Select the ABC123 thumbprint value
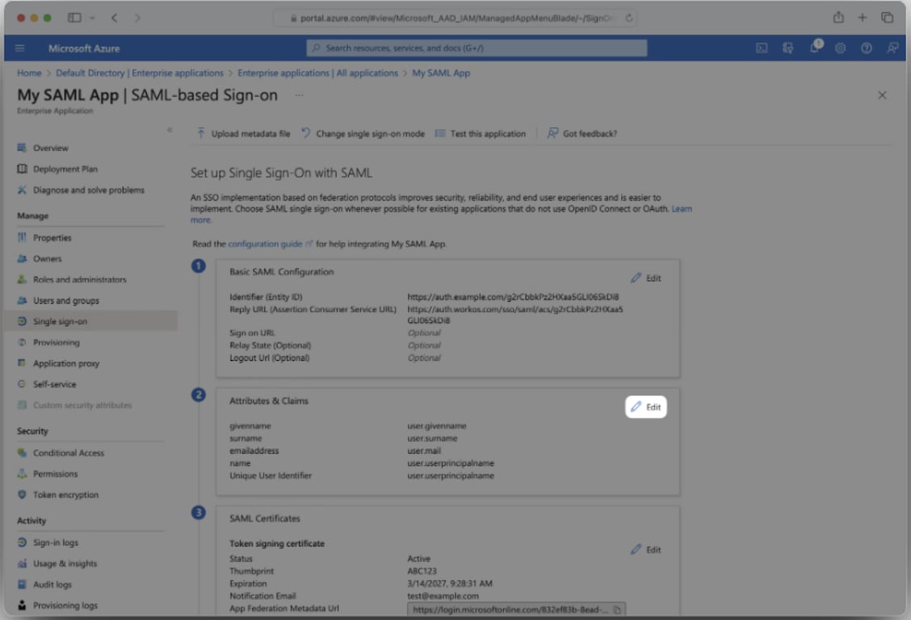911x620 pixels. tap(422, 572)
